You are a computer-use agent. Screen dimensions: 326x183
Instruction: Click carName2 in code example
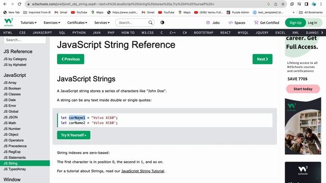[x=77, y=123]
